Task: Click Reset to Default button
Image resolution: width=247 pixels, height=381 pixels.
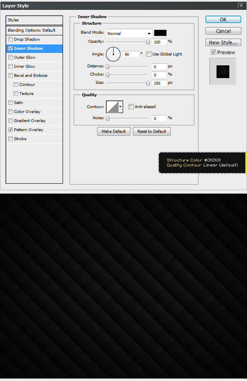Action: [151, 131]
